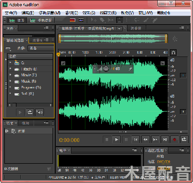Open the 编辑(E) menu
This screenshot has width=193, height=183.
[28, 13]
